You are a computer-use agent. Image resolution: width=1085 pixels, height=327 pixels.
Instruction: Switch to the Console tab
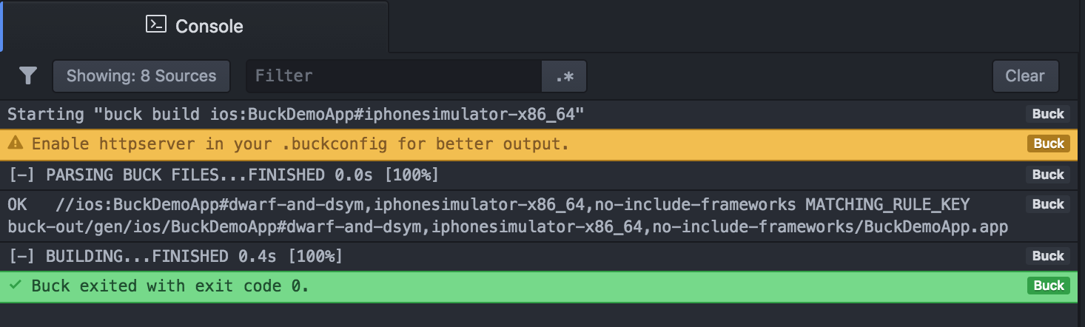(x=195, y=26)
